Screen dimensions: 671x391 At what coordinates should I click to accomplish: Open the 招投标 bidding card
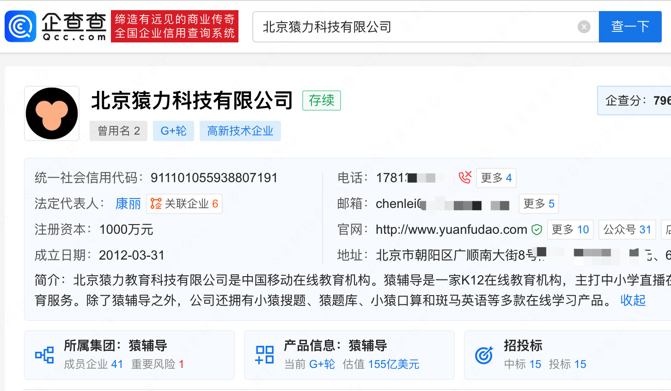567,355
